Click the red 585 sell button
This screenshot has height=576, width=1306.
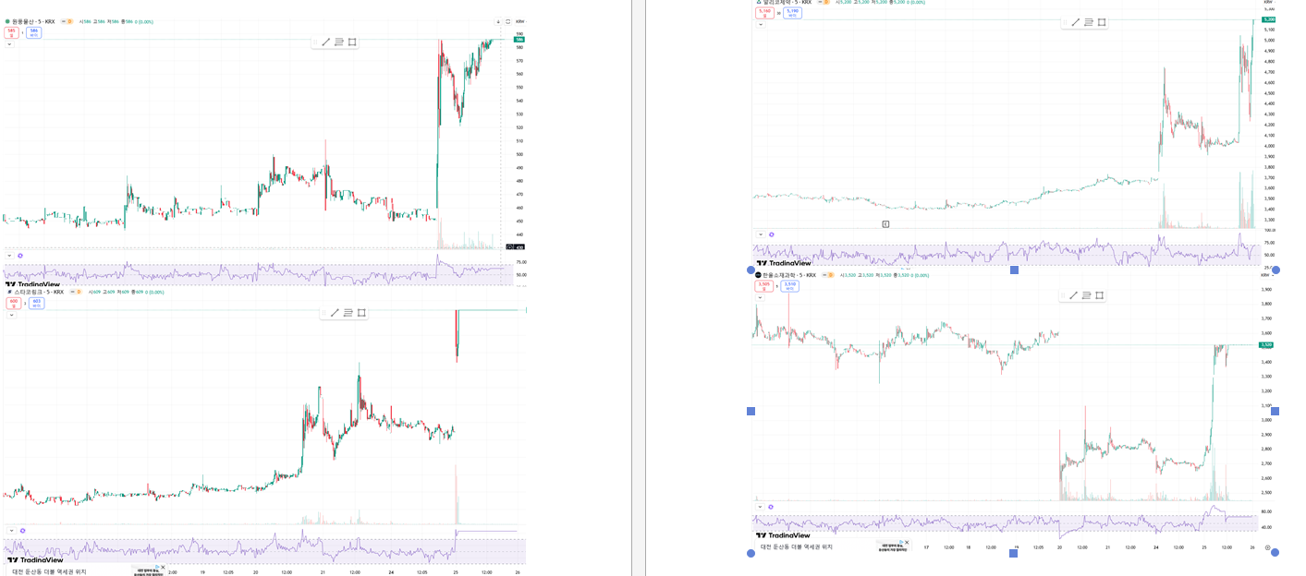tap(11, 32)
